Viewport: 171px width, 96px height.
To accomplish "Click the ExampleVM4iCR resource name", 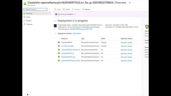I will [x=67, y=42].
